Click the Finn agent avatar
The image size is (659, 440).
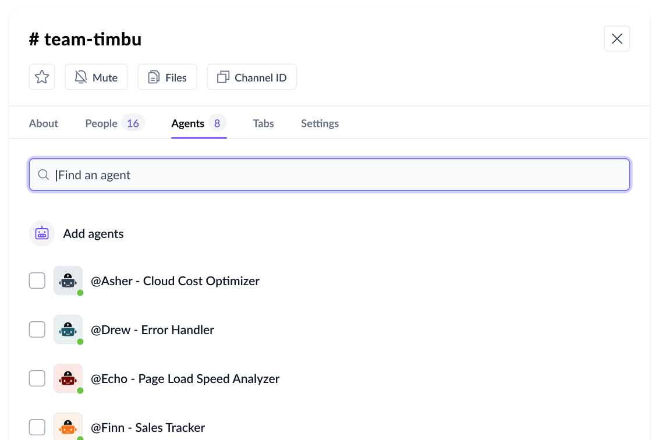pos(68,427)
